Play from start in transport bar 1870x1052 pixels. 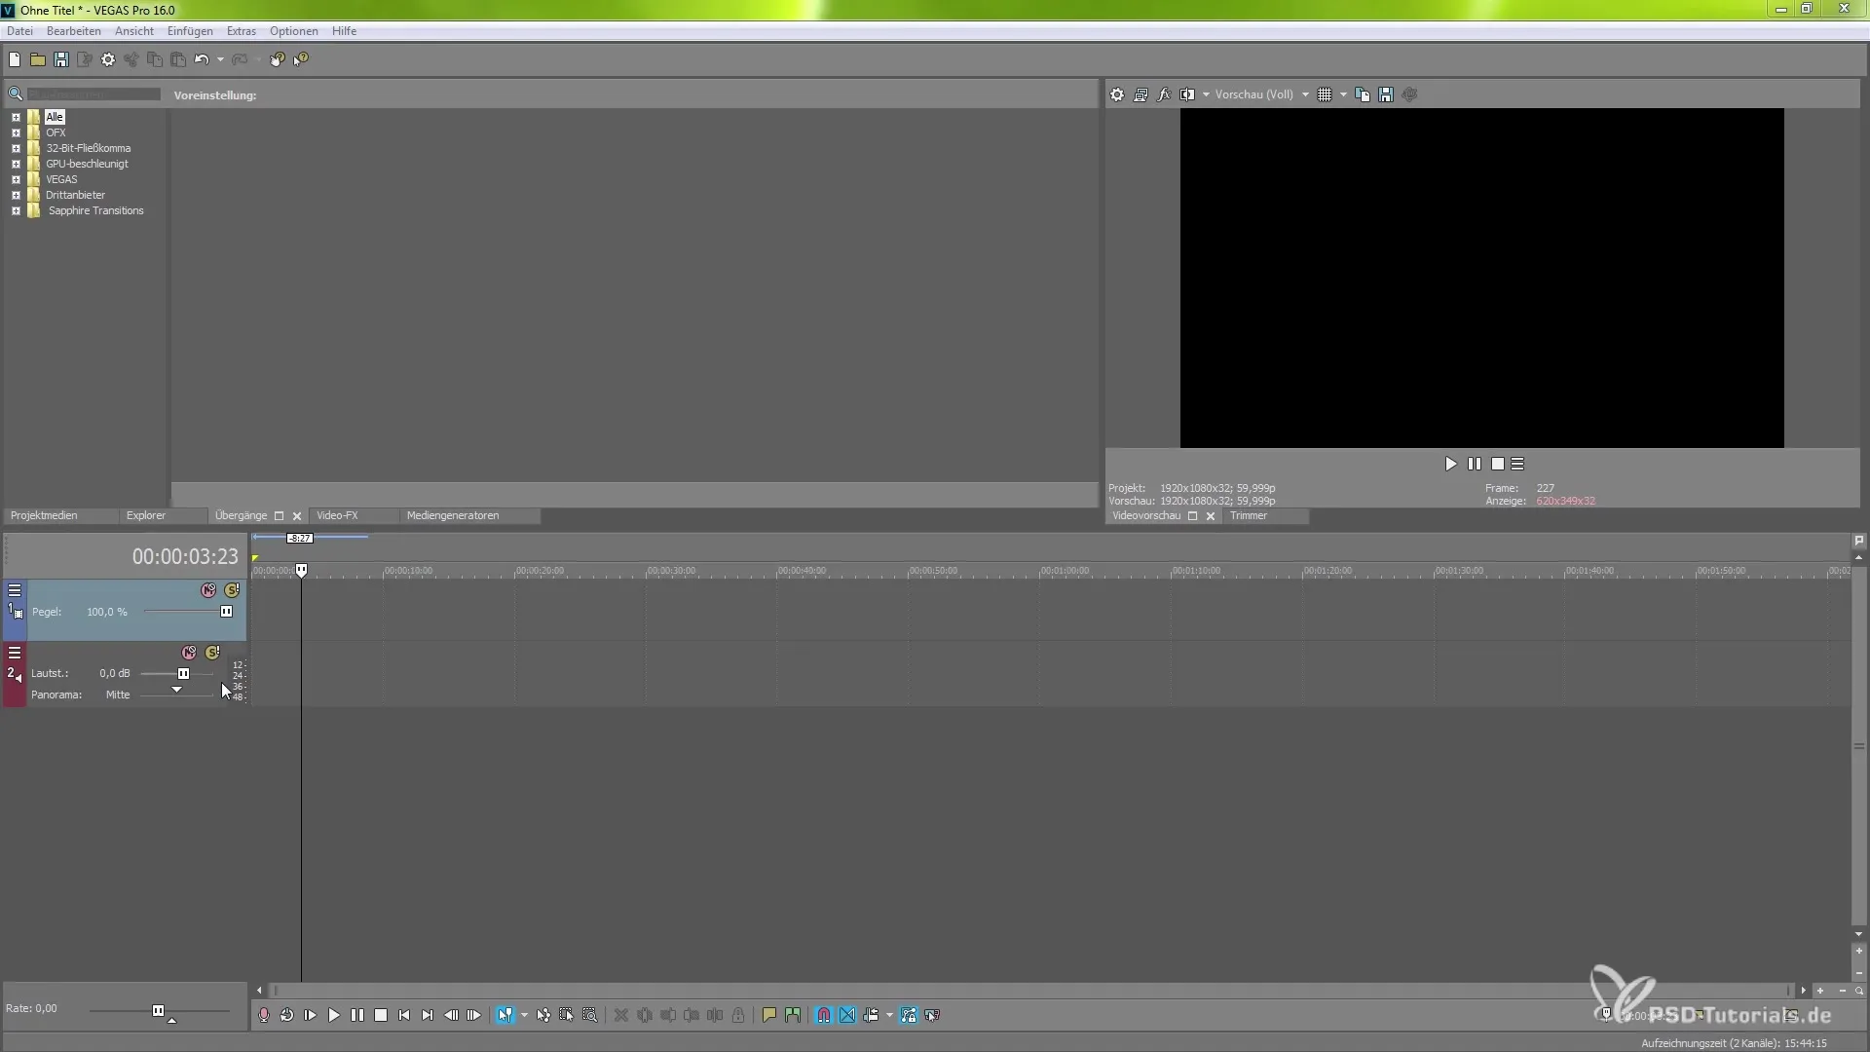pos(311,1015)
